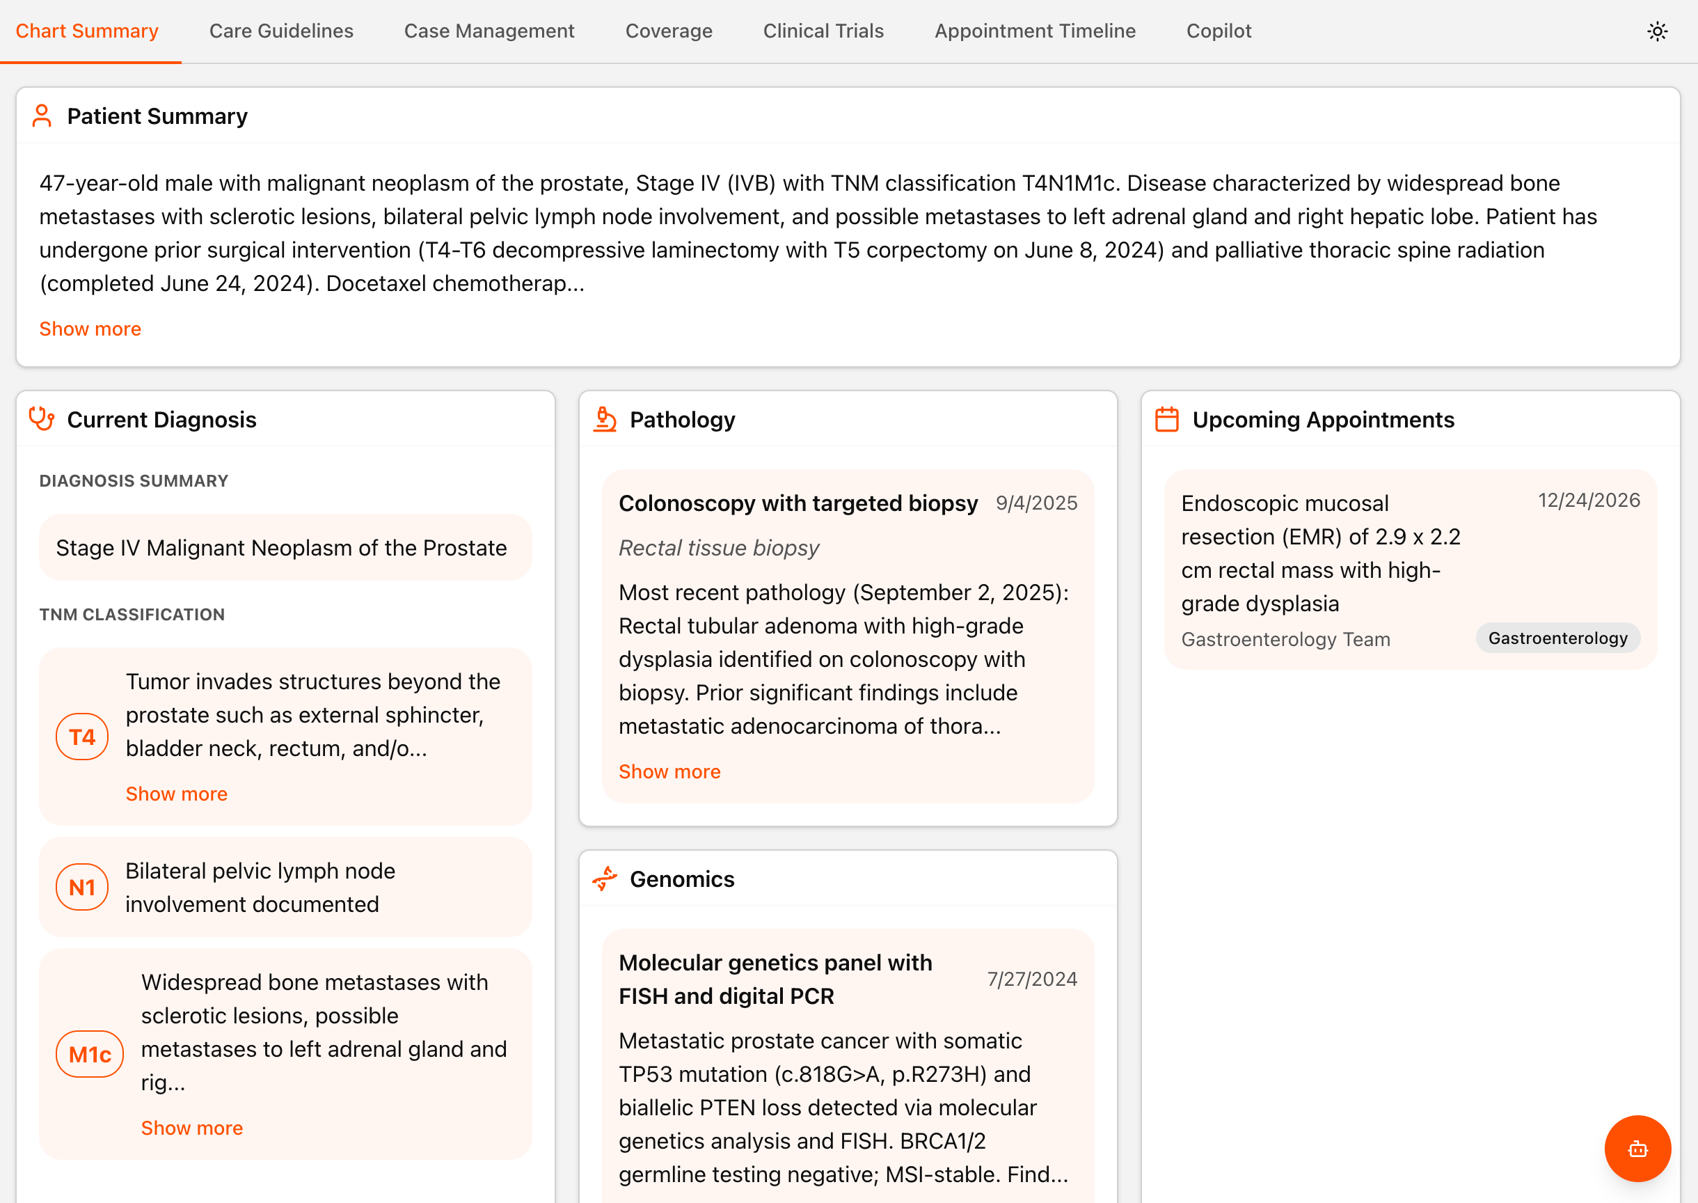Click the Current Diagnosis stethoscope icon

click(x=42, y=419)
